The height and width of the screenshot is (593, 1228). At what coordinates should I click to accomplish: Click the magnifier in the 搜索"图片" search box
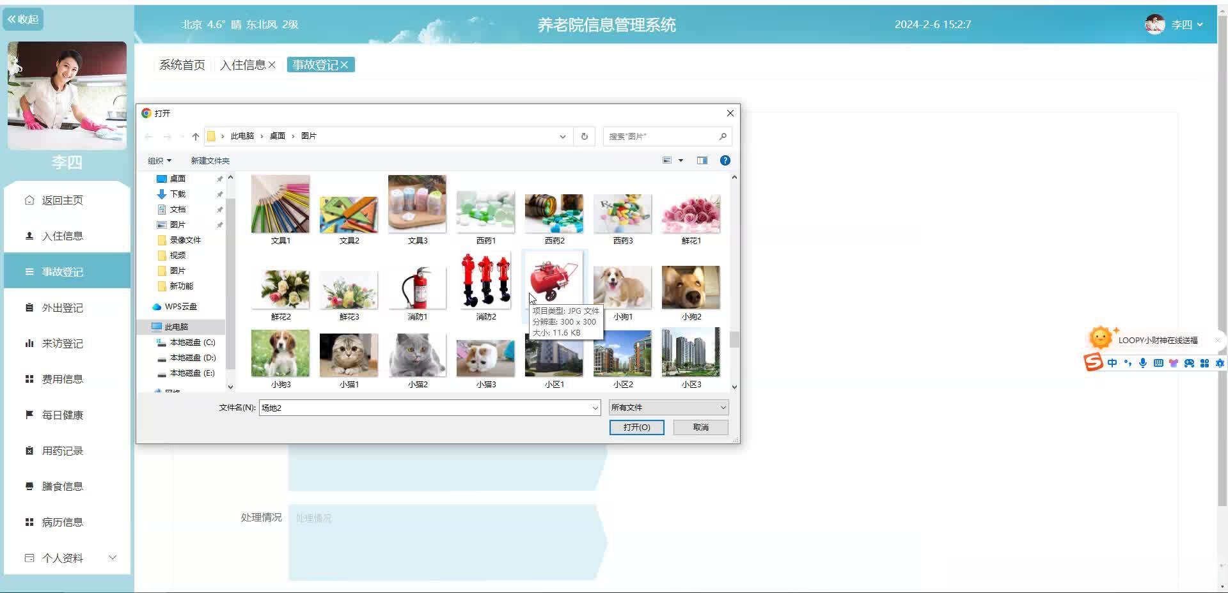click(x=722, y=136)
